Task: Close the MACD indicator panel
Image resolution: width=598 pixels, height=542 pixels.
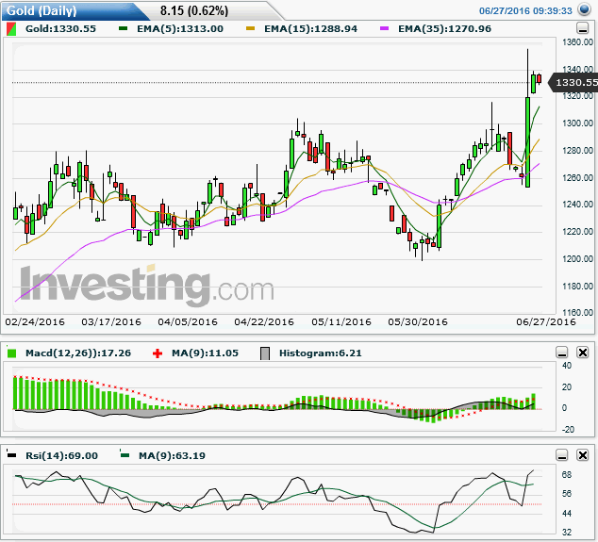Action: point(583,353)
